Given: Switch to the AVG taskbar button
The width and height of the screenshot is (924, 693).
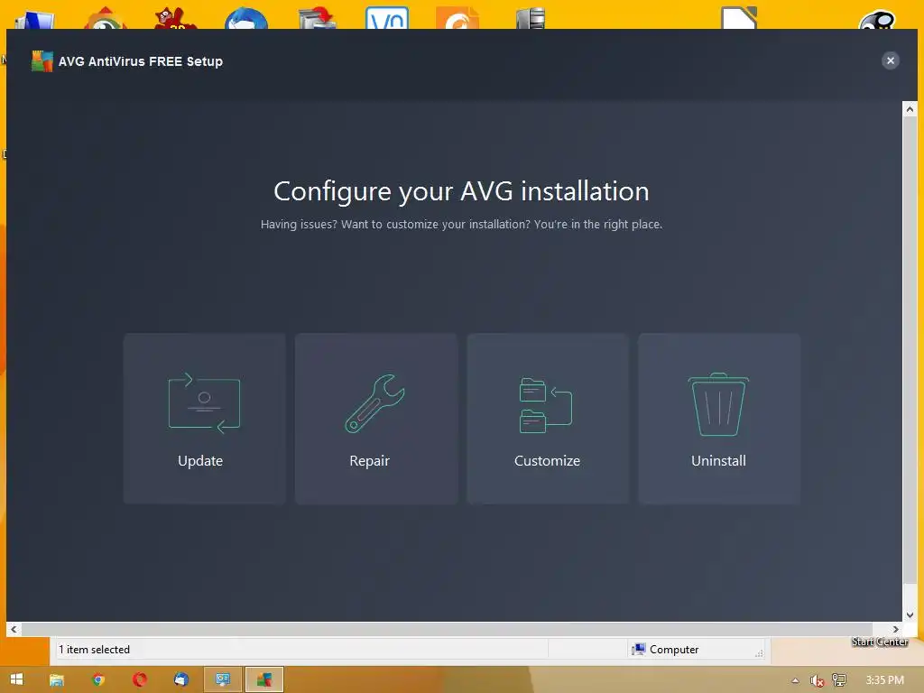Looking at the screenshot, I should pyautogui.click(x=264, y=679).
